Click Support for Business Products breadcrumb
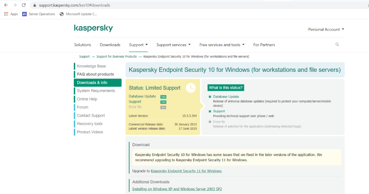This screenshot has height=194, width=369. [117, 57]
